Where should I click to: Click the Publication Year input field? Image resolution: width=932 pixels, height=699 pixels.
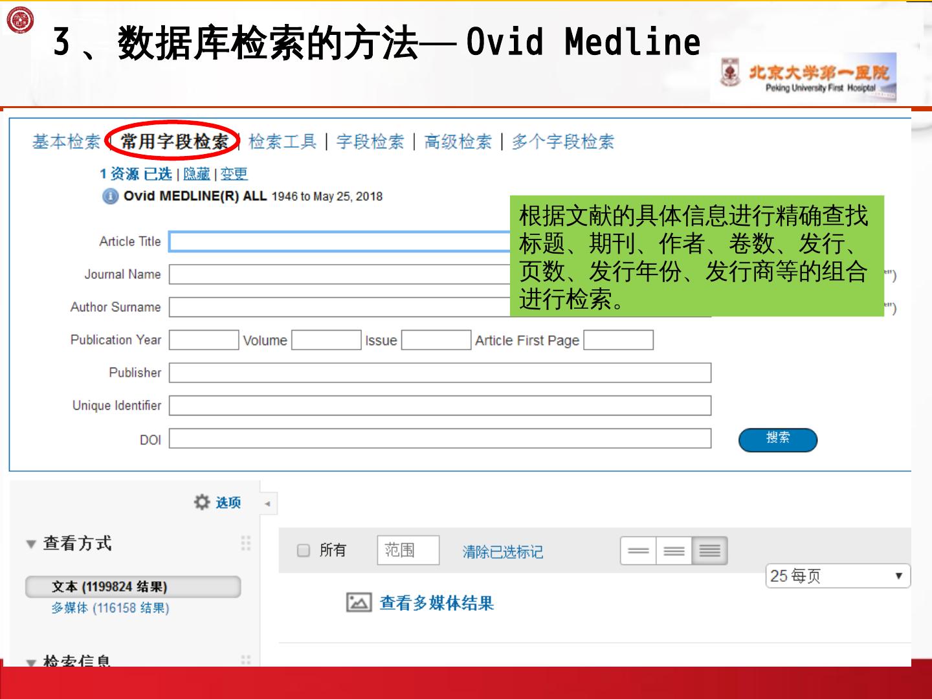[204, 340]
